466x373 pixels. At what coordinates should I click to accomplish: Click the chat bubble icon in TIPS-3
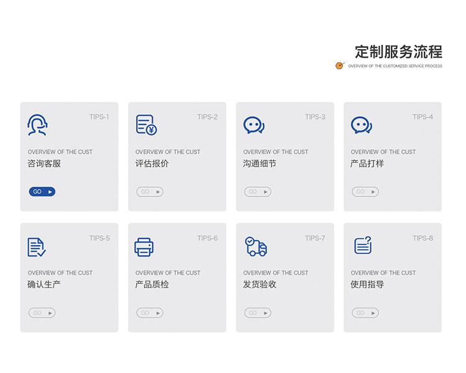254,125
